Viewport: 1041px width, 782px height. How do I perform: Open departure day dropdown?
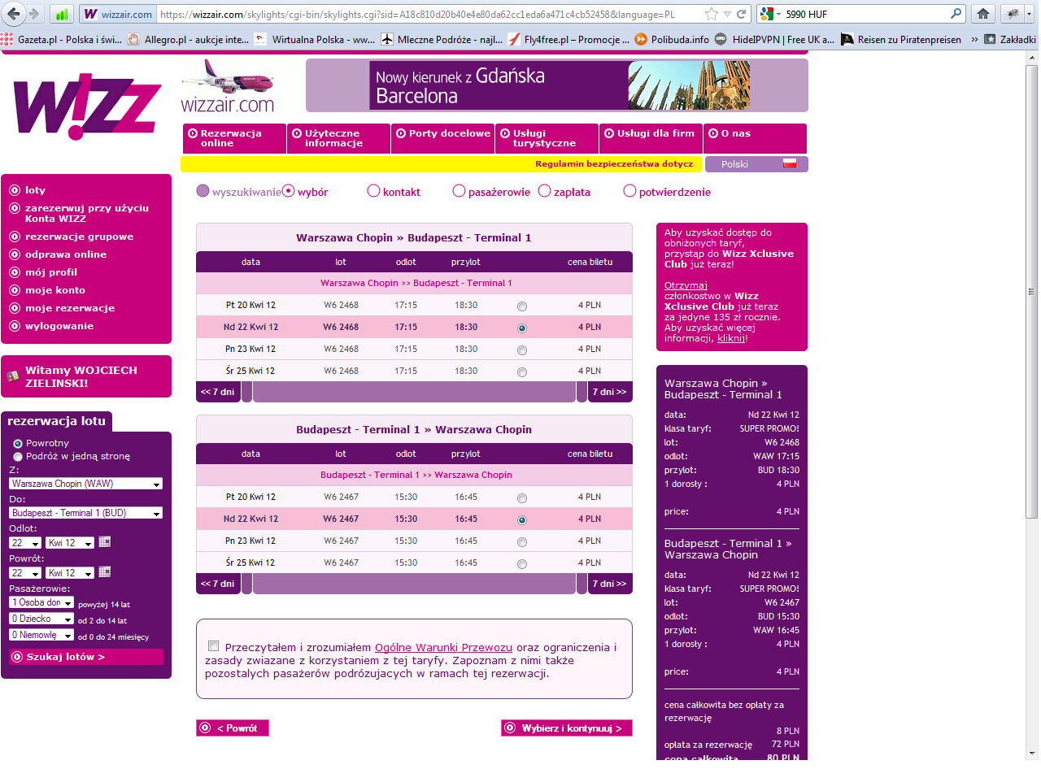(x=25, y=543)
